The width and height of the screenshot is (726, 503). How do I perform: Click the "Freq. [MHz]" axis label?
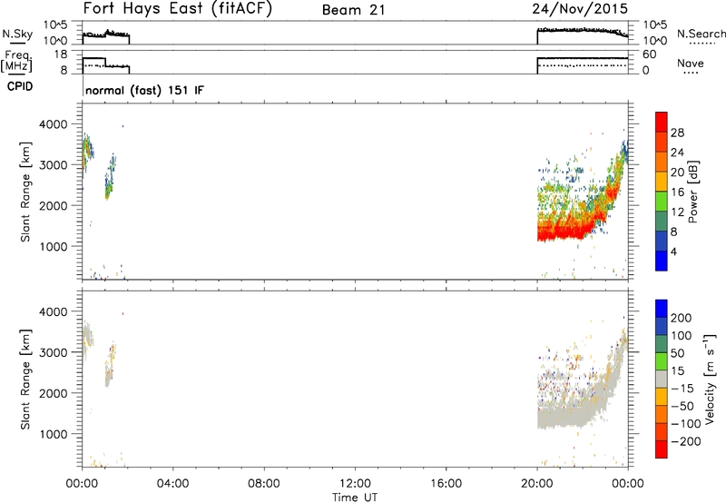pos(16,61)
